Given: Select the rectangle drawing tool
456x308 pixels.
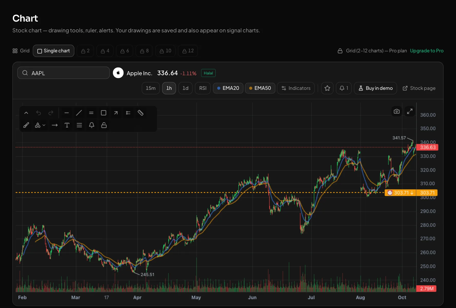Looking at the screenshot, I should (103, 113).
